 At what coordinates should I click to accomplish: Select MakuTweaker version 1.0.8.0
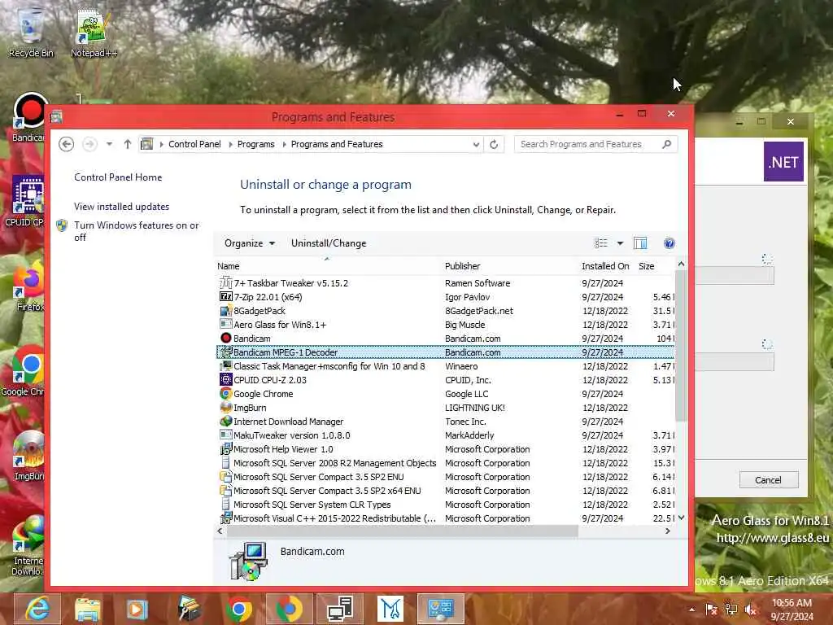445,435
